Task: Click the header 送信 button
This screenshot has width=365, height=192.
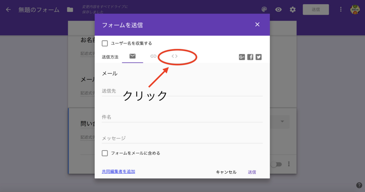Action: point(316,10)
